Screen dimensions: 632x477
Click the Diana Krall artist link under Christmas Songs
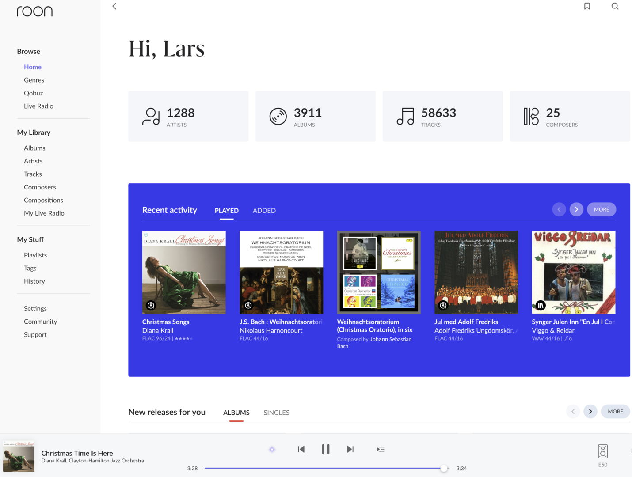pyautogui.click(x=158, y=330)
